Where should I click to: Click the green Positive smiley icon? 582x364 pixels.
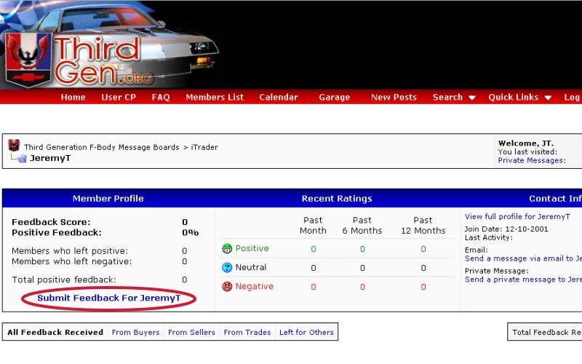(227, 249)
